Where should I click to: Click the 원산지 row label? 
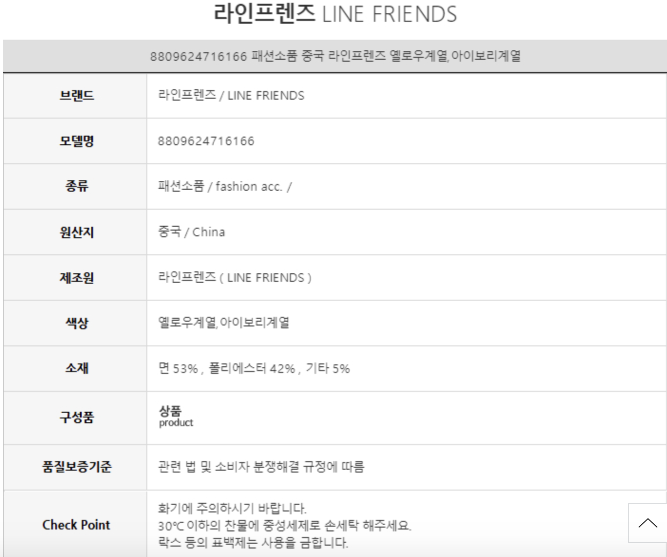(x=76, y=232)
